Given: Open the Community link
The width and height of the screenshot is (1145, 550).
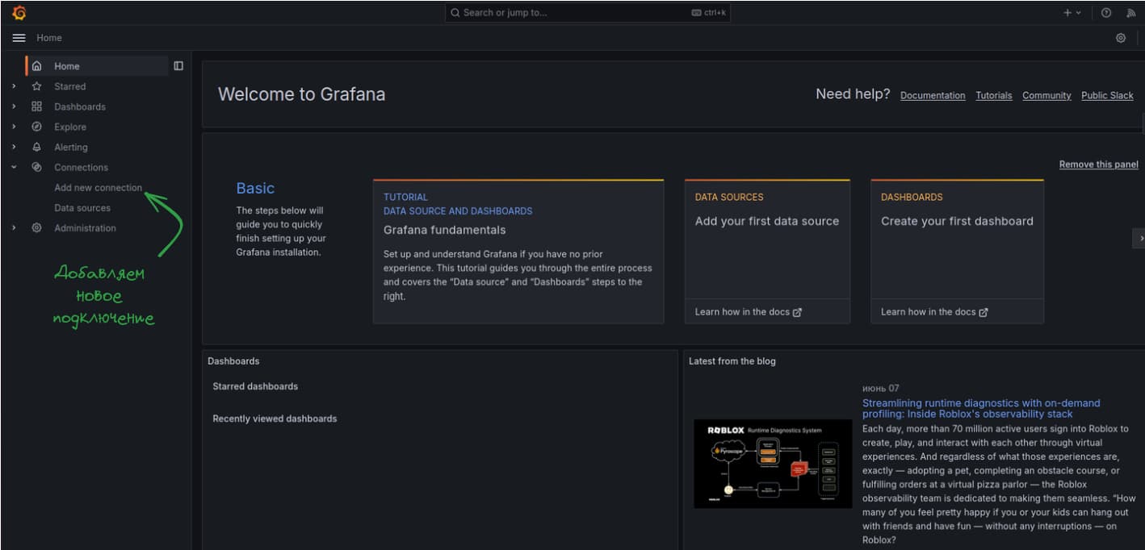Looking at the screenshot, I should click(1046, 95).
